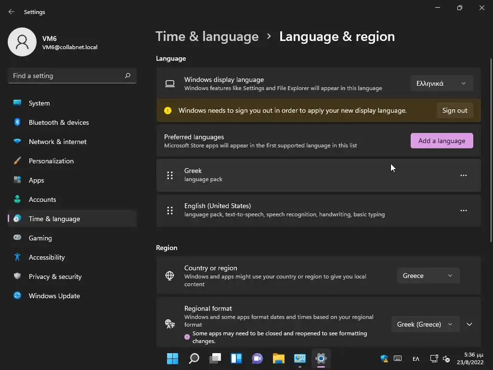Grab drag handle for English (United States)
Screen dimensions: 493x370
click(x=170, y=211)
